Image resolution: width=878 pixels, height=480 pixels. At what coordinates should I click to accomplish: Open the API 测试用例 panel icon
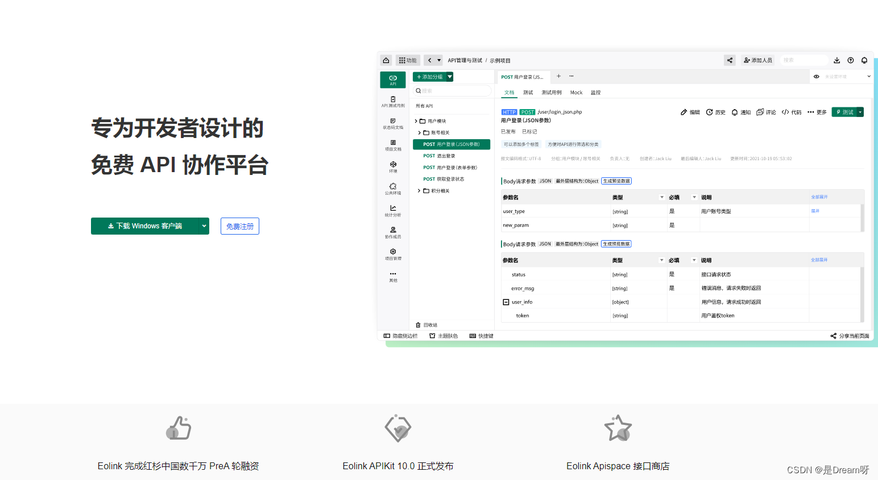pos(393,101)
